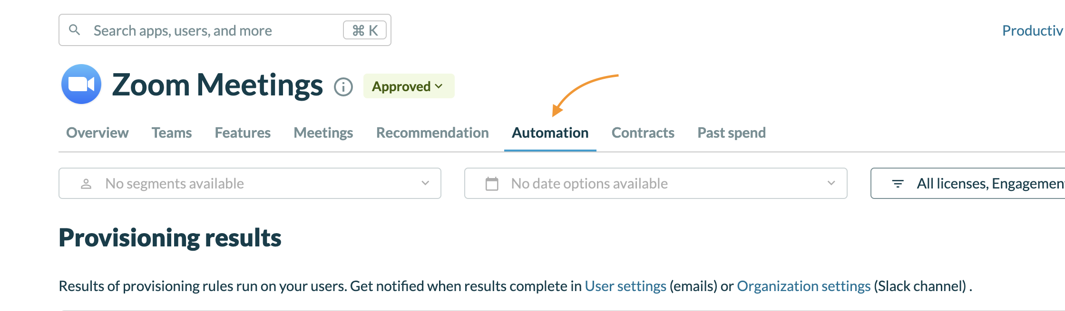Click the calendar icon in date field
The height and width of the screenshot is (311, 1065).
point(492,184)
